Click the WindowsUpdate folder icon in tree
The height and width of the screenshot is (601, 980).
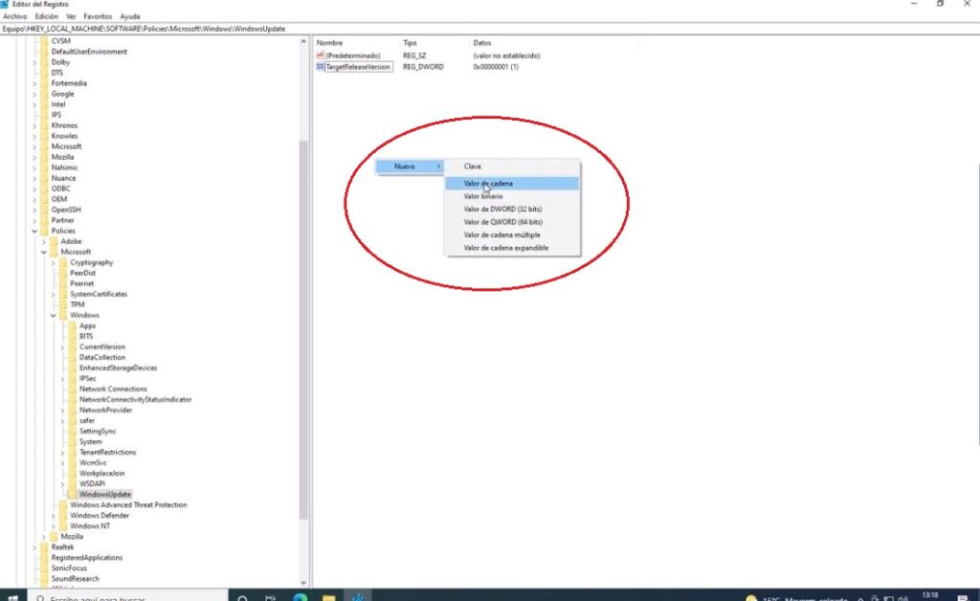pos(73,494)
